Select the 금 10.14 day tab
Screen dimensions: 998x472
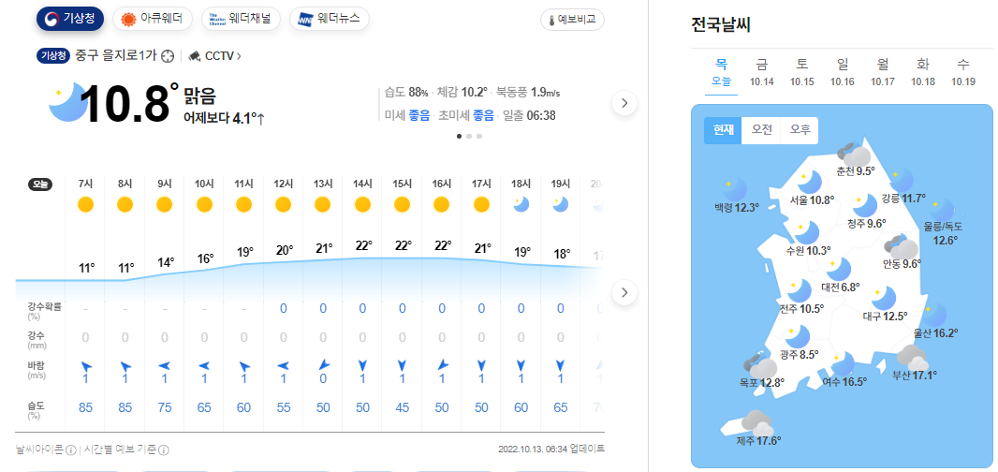(x=762, y=72)
